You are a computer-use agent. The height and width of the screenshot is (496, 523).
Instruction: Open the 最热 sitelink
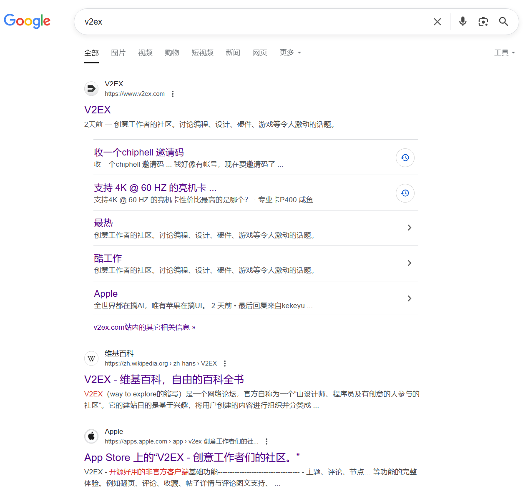[103, 223]
